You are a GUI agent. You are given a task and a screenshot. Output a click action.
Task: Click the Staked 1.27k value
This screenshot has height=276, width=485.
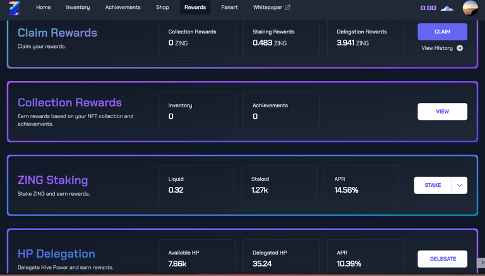260,190
